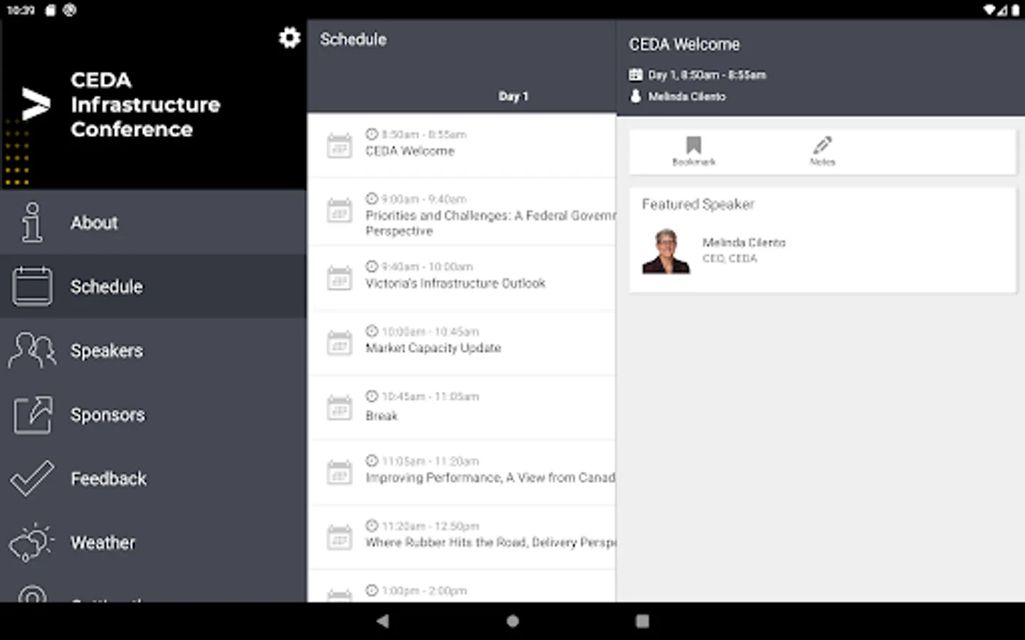The image size is (1025, 640).
Task: Click the Melinda Cilento name in session header
Action: (687, 97)
